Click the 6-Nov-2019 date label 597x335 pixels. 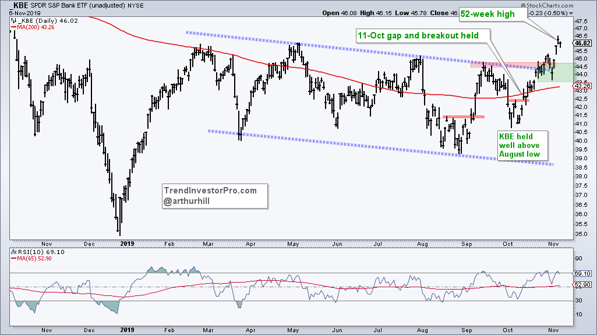[x=23, y=12]
